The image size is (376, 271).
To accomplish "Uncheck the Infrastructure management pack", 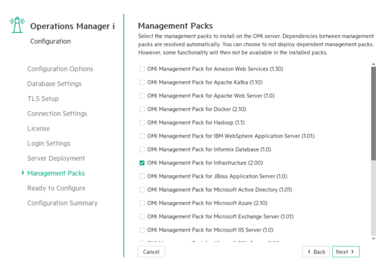I will [142, 163].
